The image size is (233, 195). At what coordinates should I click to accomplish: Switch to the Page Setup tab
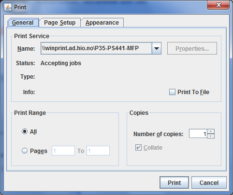tap(60, 23)
